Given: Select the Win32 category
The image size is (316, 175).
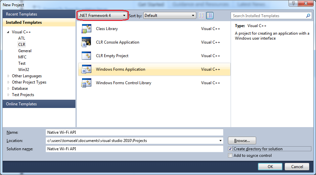Looking at the screenshot, I should [23, 70].
